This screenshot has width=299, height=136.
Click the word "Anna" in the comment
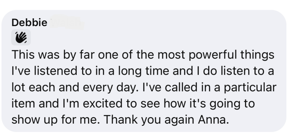(213, 120)
